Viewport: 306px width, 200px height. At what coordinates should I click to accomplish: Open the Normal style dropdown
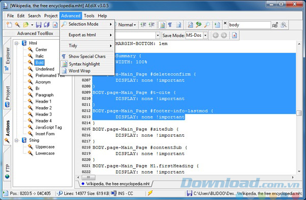point(127,25)
